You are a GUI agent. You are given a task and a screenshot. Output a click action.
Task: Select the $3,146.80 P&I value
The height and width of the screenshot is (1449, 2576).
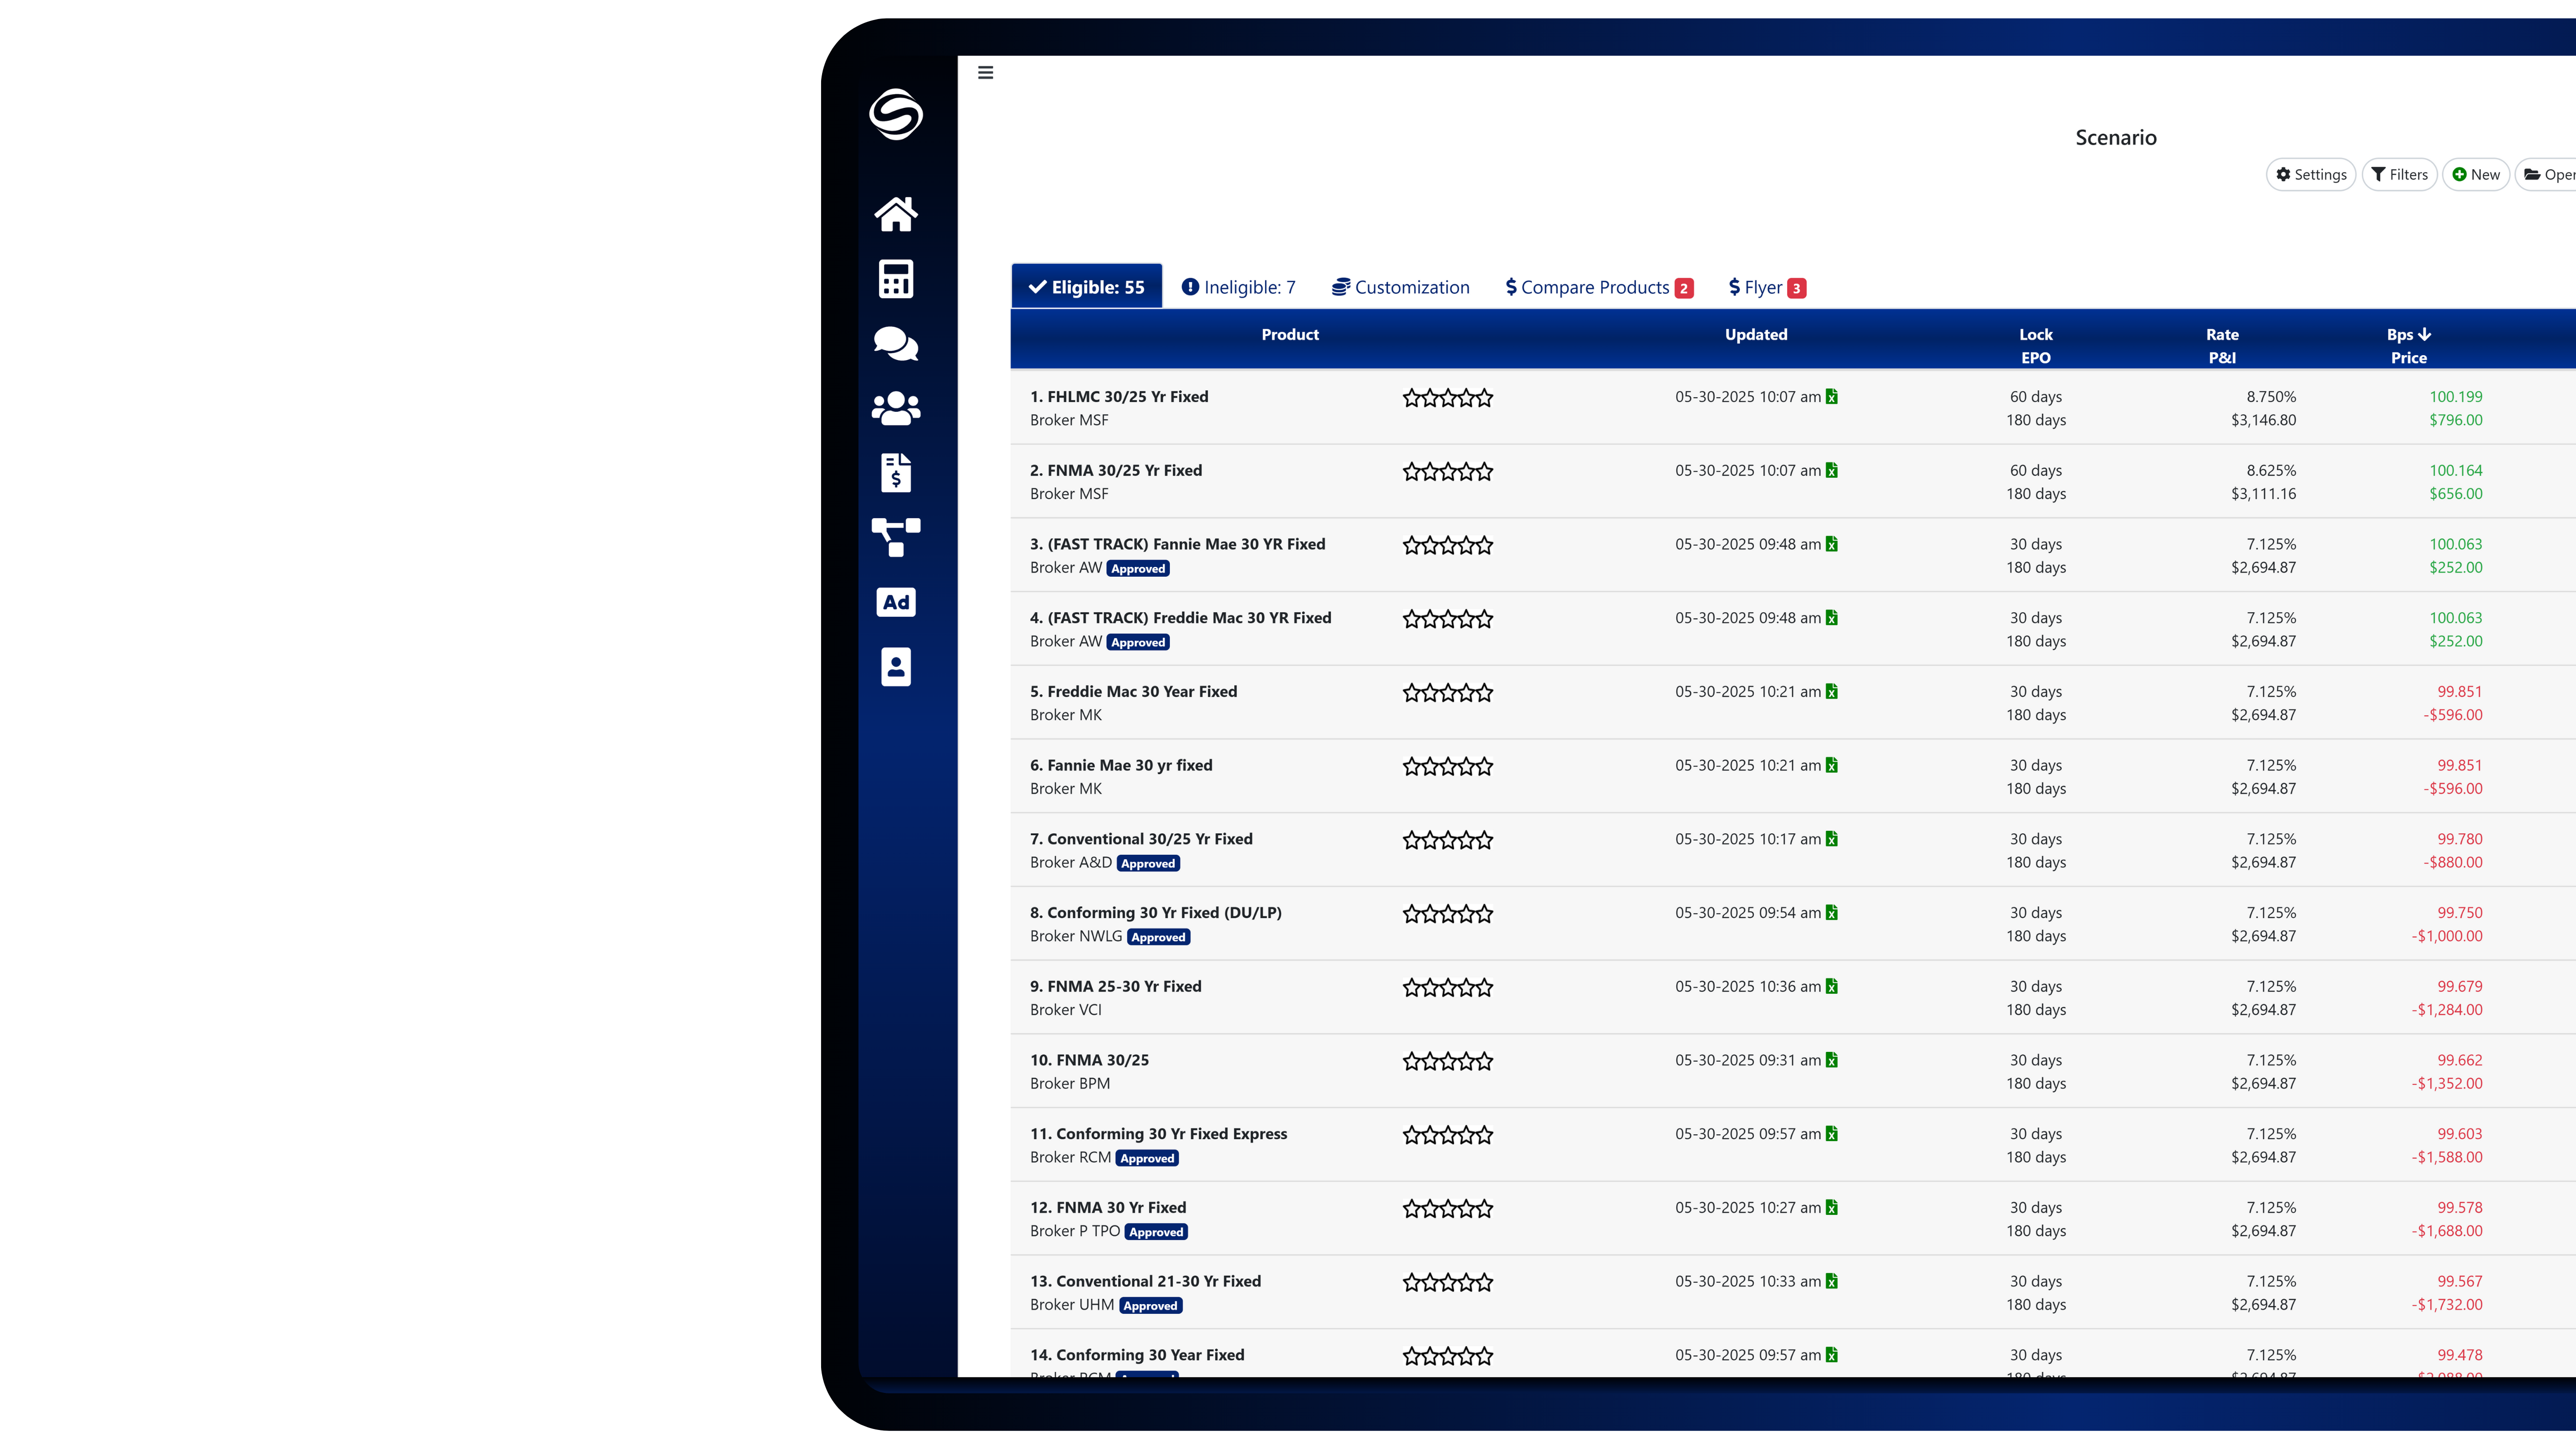[2263, 420]
